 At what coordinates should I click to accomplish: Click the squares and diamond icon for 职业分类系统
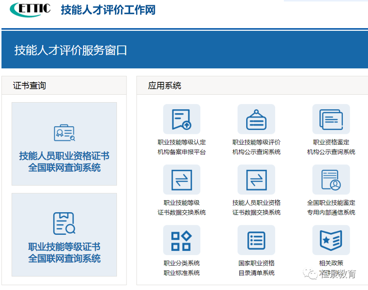pyautogui.click(x=182, y=240)
